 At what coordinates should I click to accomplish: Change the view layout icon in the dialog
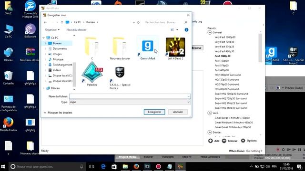click(x=173, y=29)
